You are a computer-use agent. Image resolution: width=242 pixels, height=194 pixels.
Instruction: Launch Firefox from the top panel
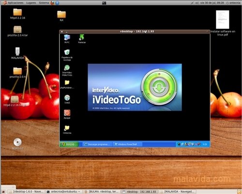click(52, 3)
